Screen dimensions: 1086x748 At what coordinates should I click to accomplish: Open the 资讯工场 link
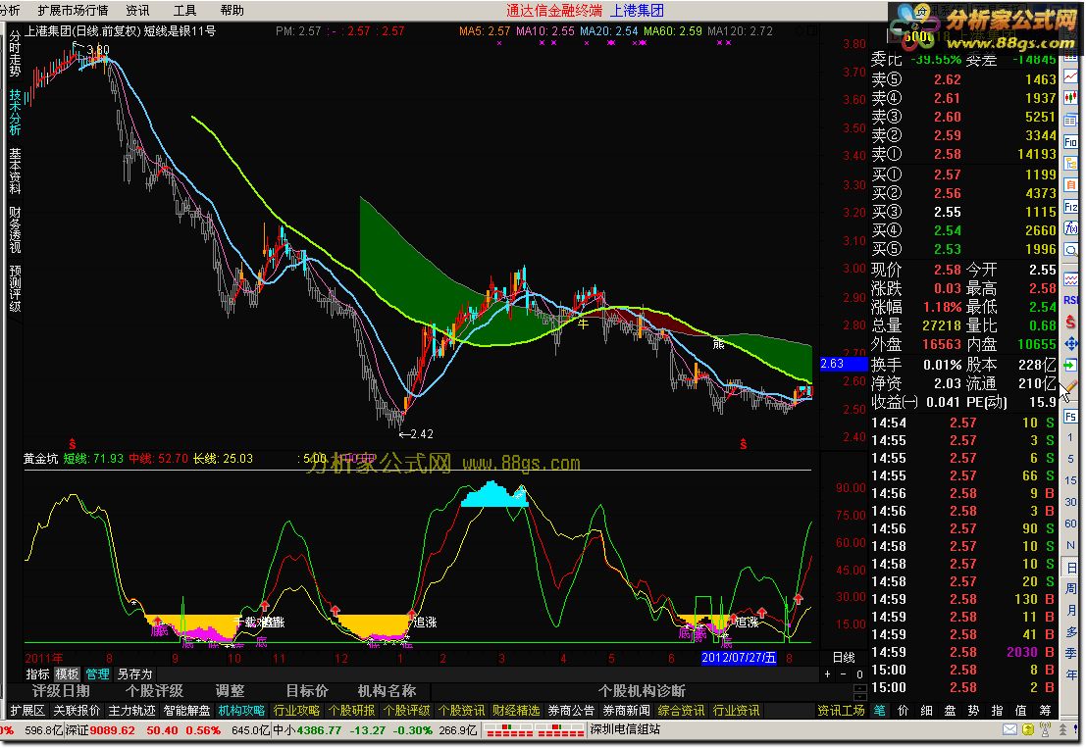click(x=841, y=711)
